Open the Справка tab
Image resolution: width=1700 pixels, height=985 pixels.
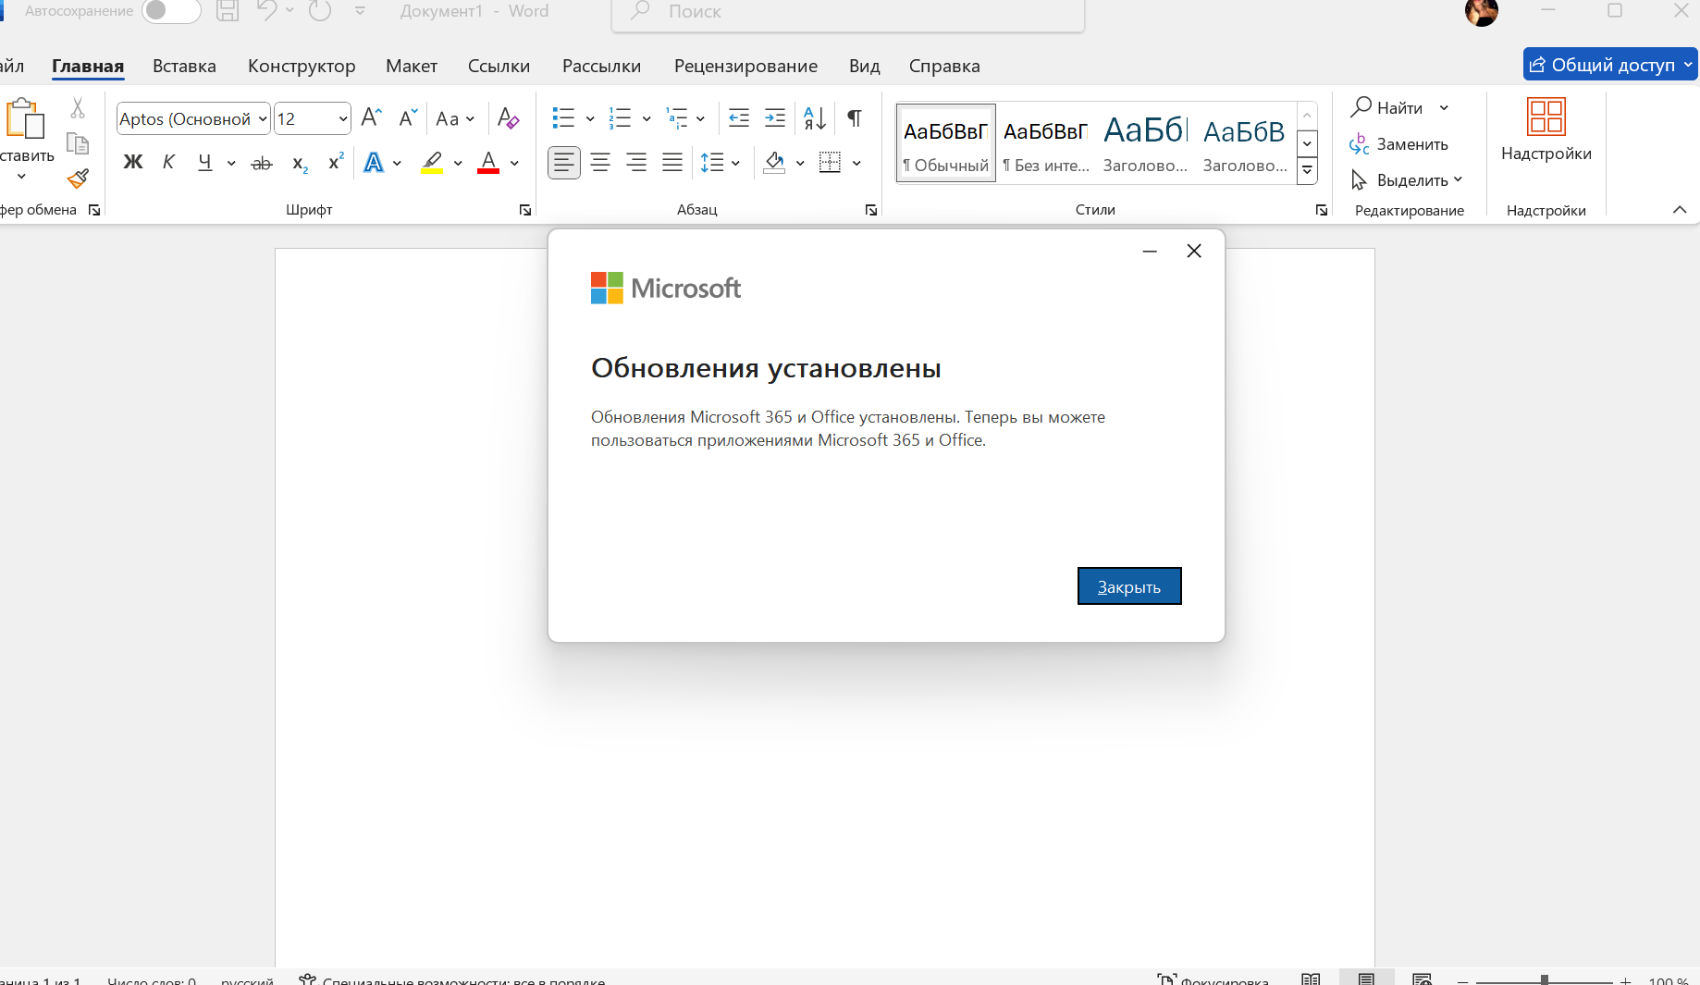944,66
